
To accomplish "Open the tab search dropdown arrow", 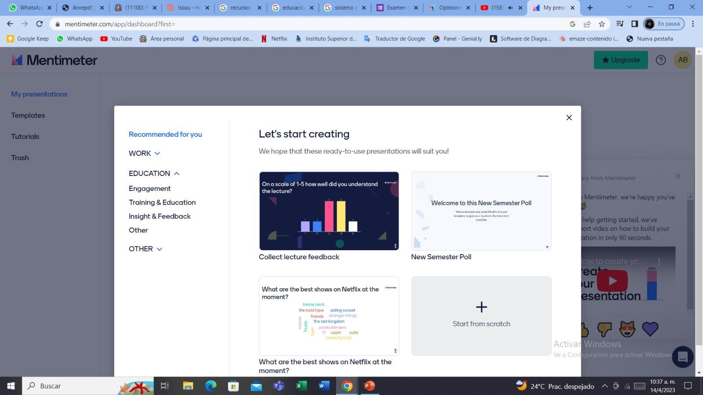I will pyautogui.click(x=629, y=7).
